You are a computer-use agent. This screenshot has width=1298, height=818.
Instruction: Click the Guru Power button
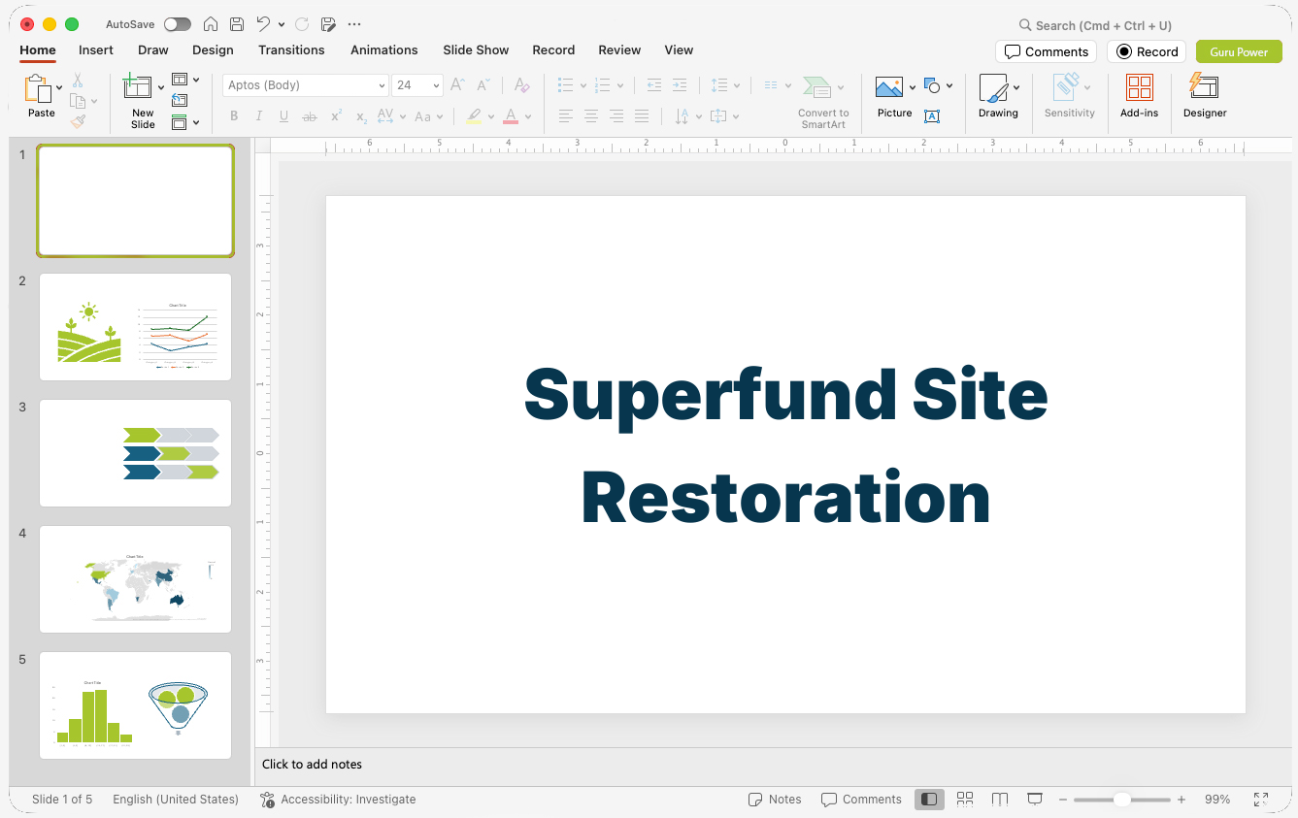(1239, 51)
